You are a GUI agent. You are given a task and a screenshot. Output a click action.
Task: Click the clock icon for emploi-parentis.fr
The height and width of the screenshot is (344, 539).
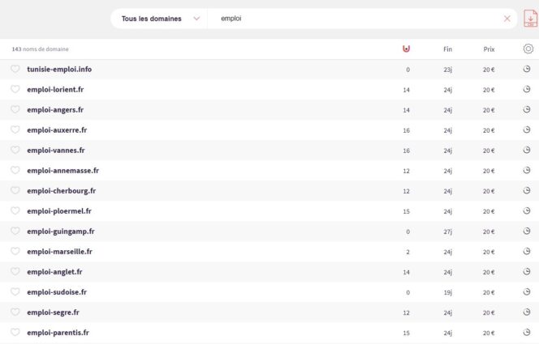pos(526,333)
